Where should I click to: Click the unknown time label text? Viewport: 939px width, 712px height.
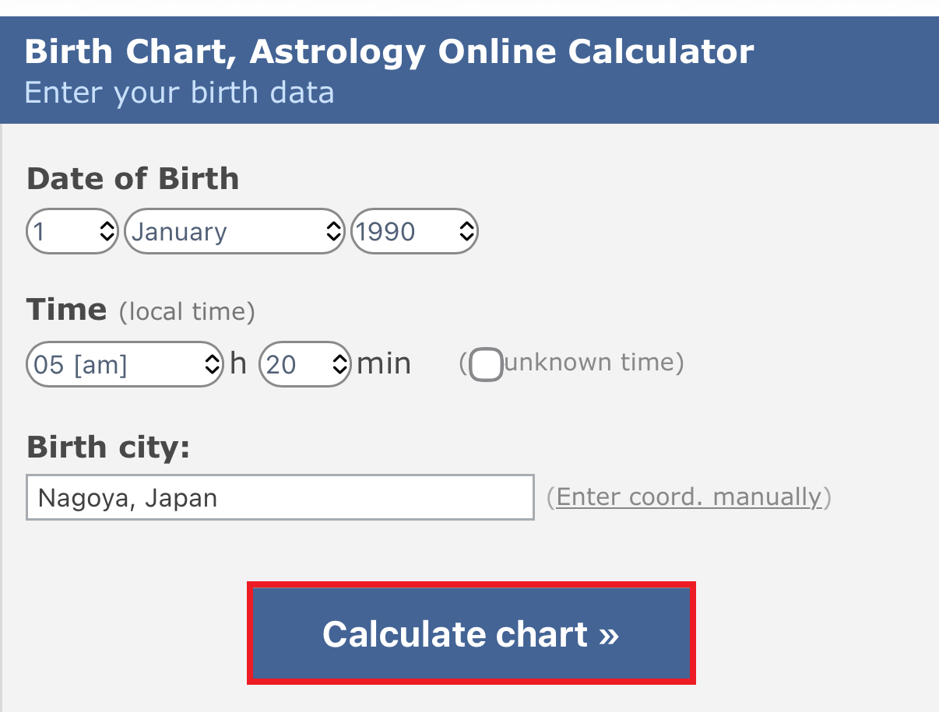point(592,363)
